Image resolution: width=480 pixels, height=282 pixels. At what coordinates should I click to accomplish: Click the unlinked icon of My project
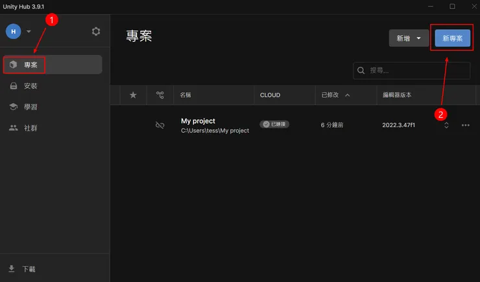point(160,125)
